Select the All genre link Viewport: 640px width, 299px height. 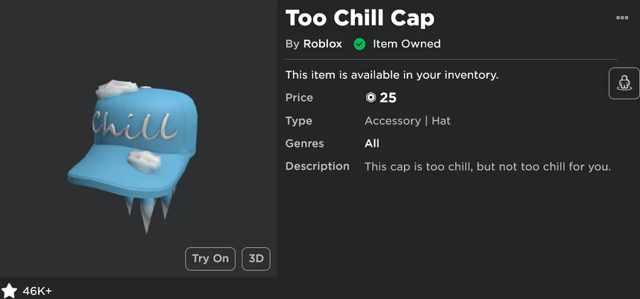[372, 143]
